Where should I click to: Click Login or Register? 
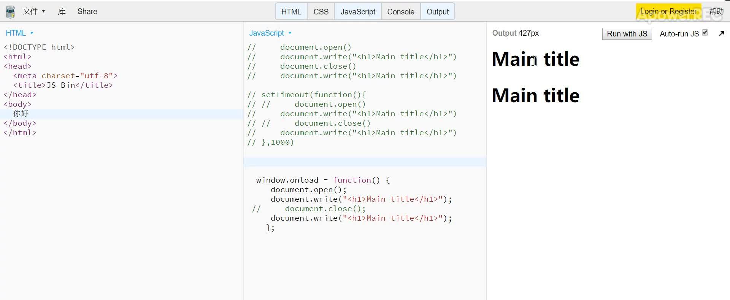668,11
